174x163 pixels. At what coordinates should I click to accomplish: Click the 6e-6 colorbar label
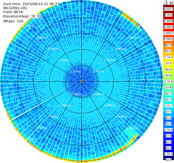[169, 69]
